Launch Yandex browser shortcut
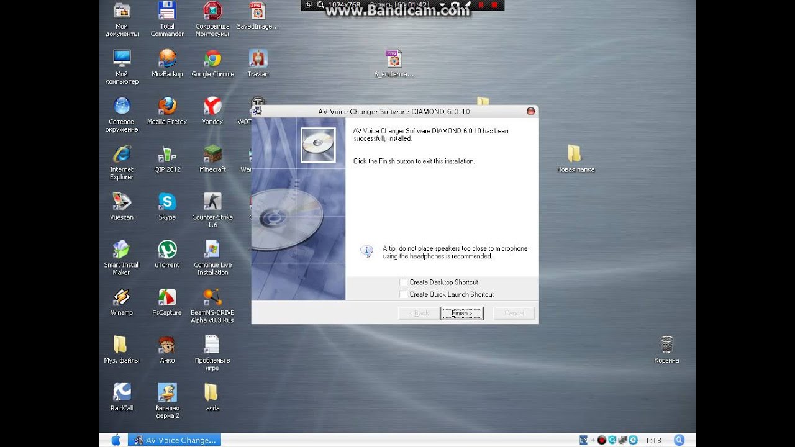 [212, 111]
